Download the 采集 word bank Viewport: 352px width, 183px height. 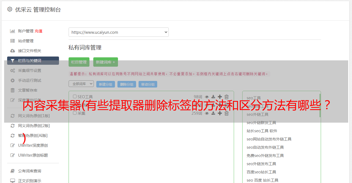[x=213, y=113]
